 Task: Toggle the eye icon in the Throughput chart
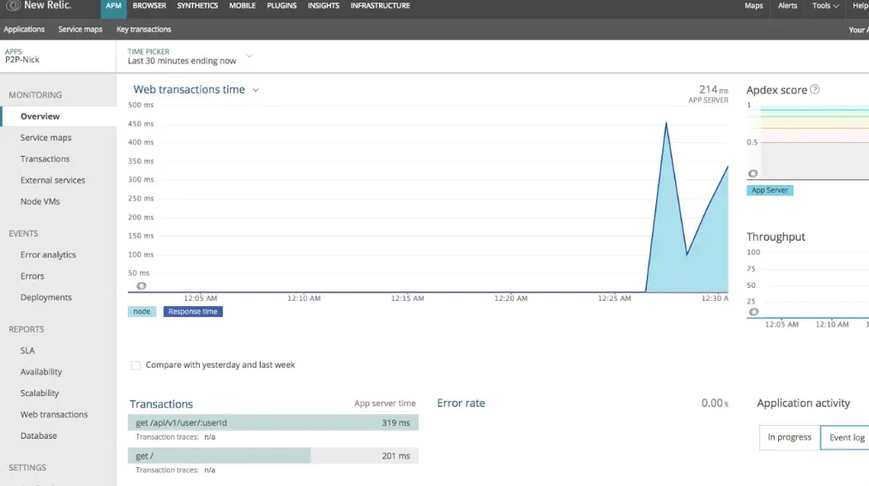tap(754, 312)
